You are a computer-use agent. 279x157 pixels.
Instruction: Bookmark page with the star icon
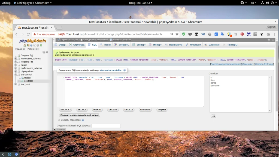(x=177, y=34)
